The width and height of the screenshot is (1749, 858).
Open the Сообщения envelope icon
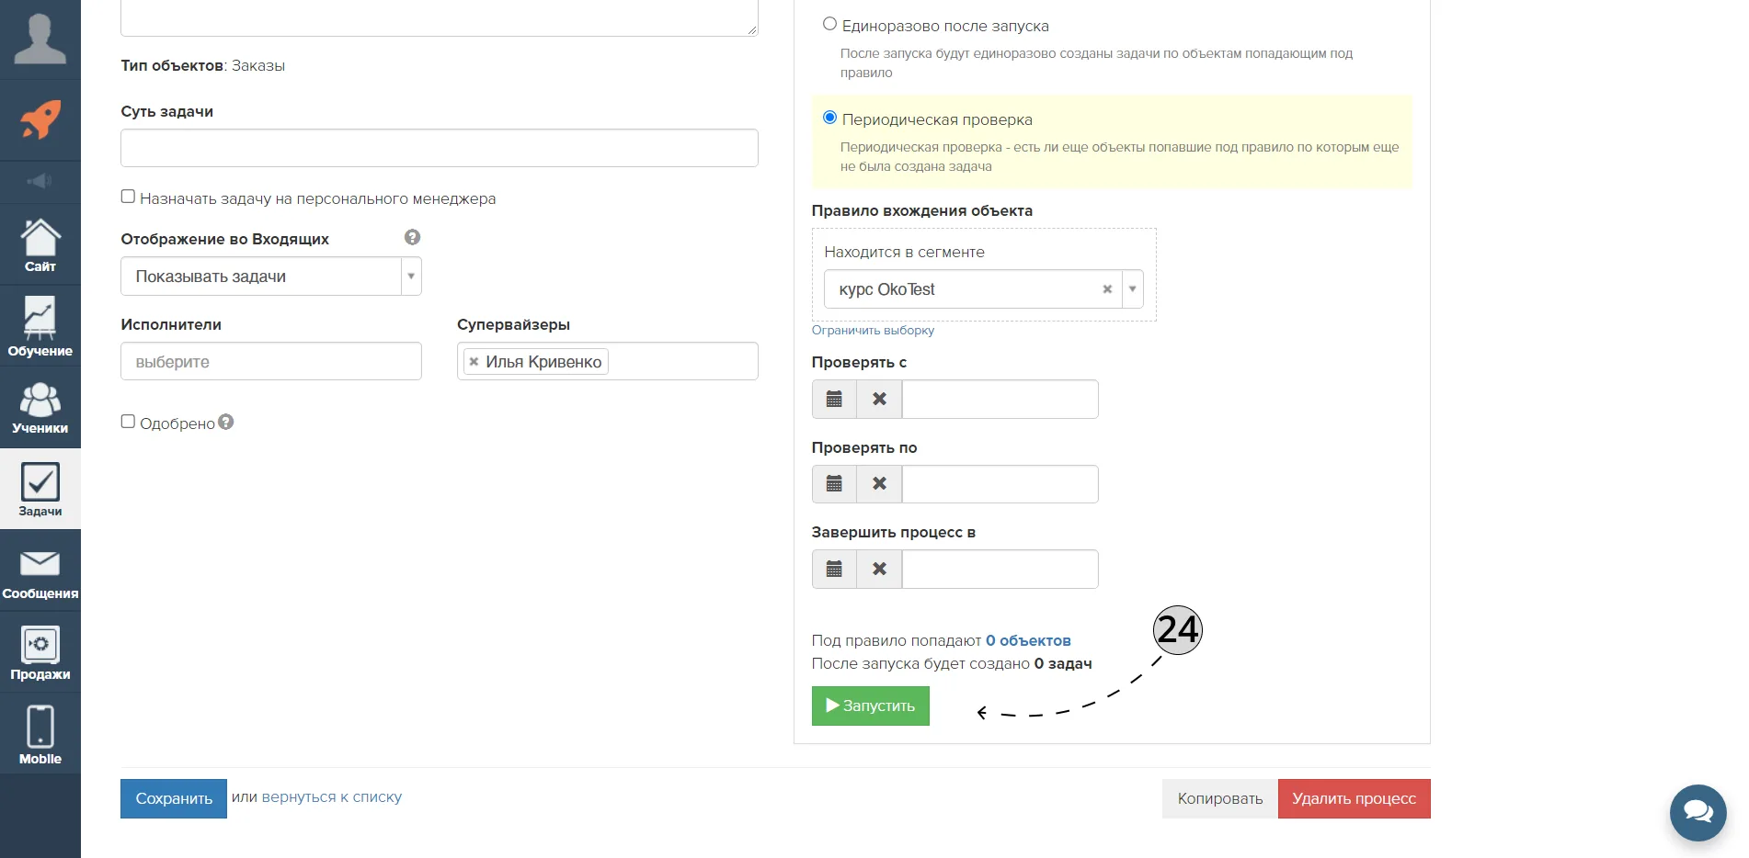point(40,563)
